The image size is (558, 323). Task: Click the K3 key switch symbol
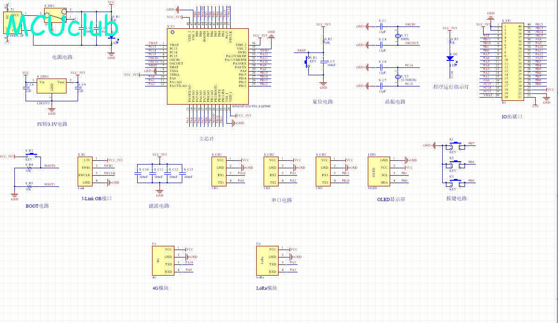(x=456, y=183)
